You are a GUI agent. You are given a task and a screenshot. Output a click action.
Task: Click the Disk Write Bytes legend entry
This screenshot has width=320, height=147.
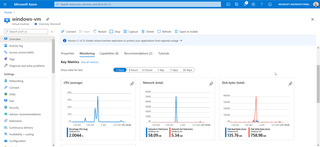pos(259,133)
